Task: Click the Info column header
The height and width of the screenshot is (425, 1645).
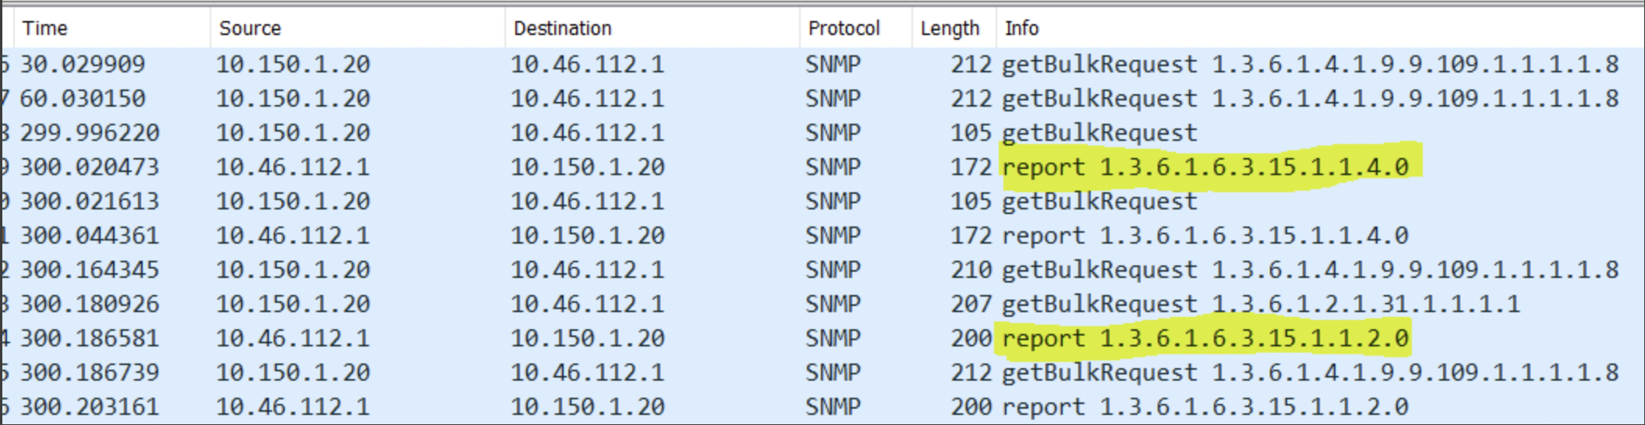Action: coord(1021,29)
